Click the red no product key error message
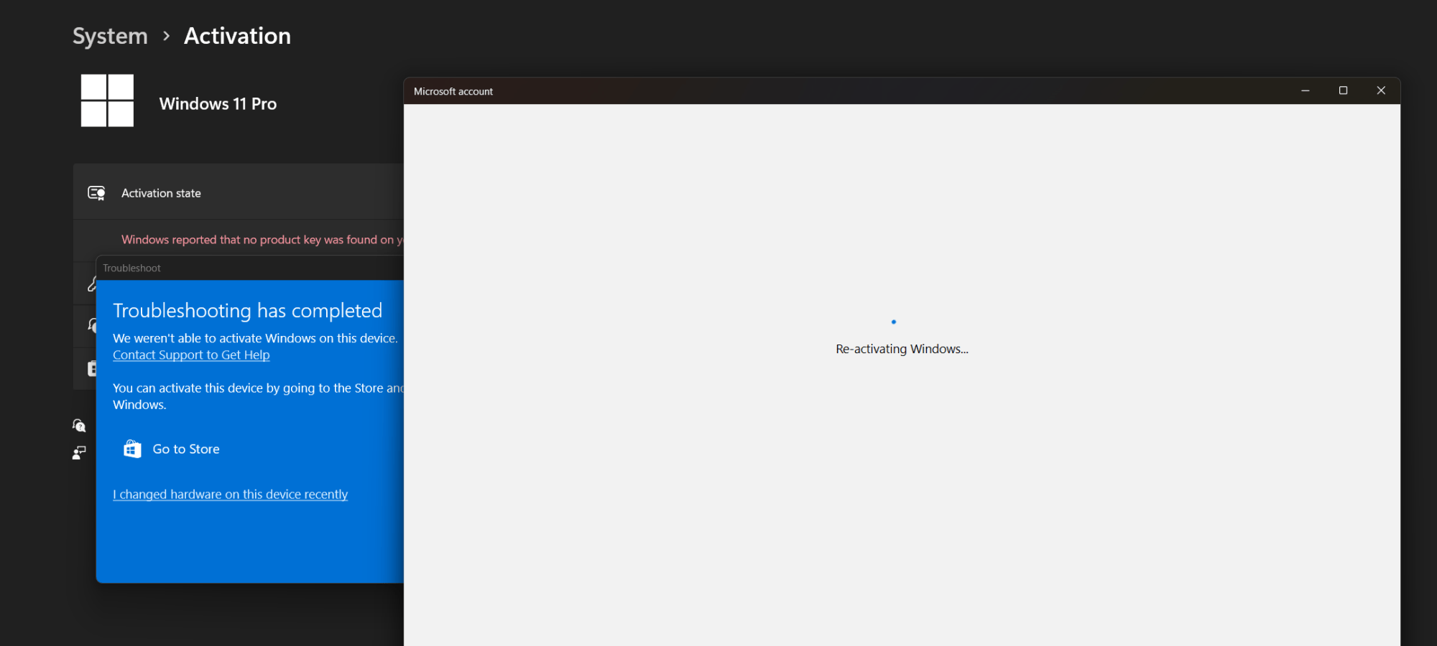1437x646 pixels. 262,240
